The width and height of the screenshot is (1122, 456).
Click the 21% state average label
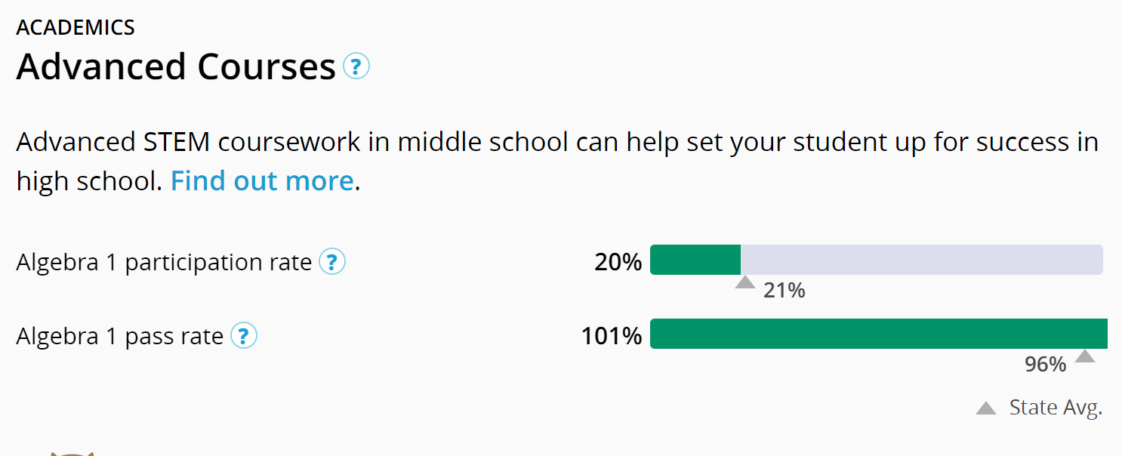(784, 290)
